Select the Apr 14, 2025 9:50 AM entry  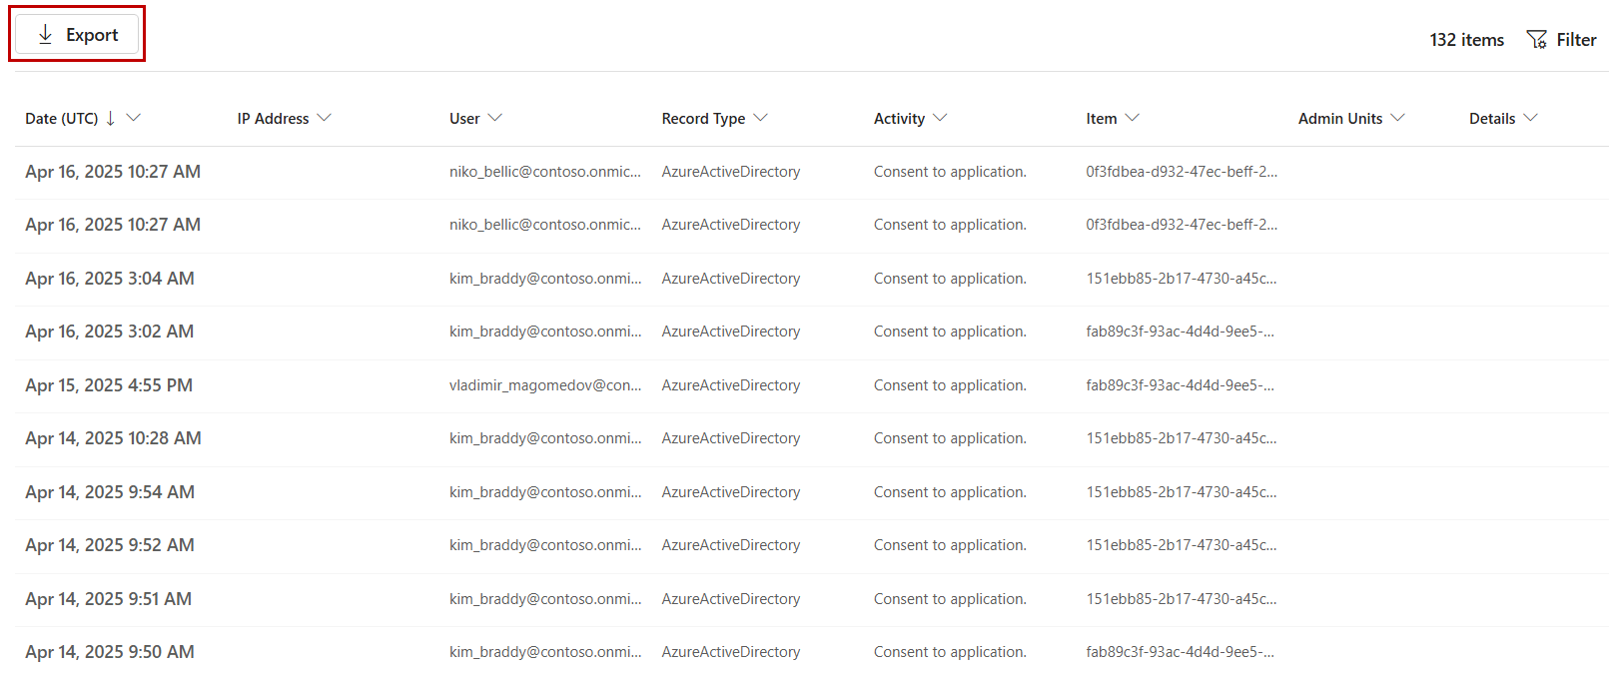click(110, 652)
